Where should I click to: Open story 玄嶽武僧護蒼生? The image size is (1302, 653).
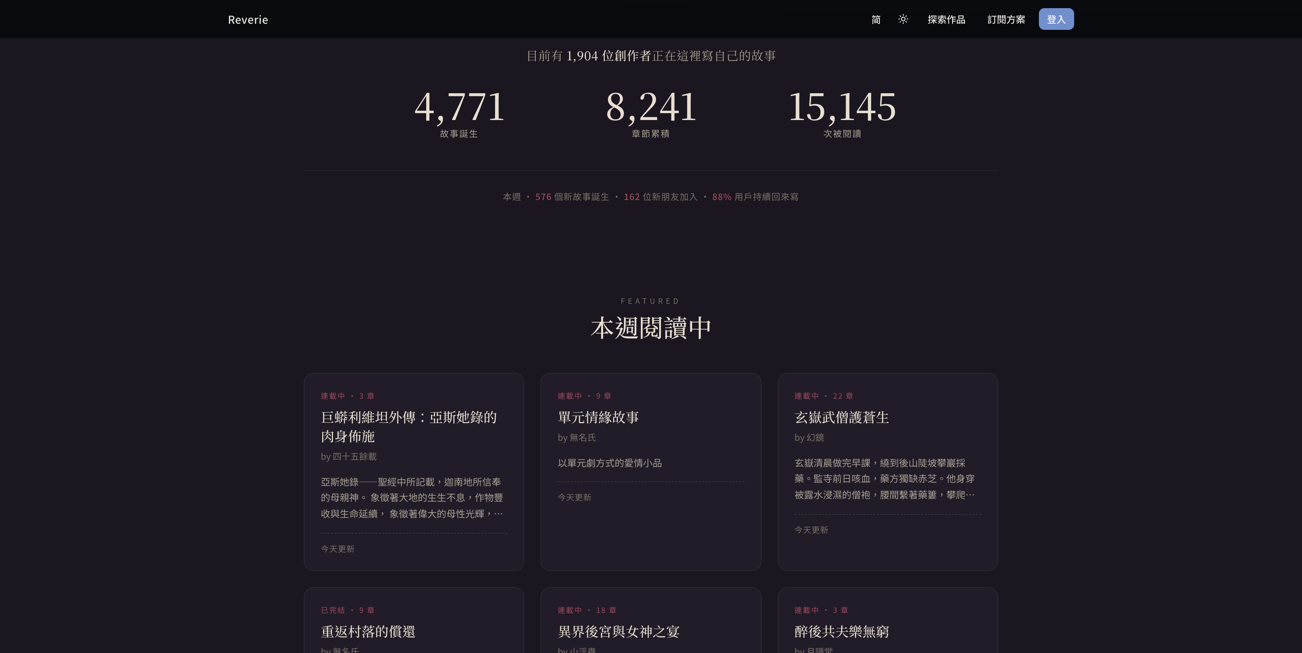(842, 417)
